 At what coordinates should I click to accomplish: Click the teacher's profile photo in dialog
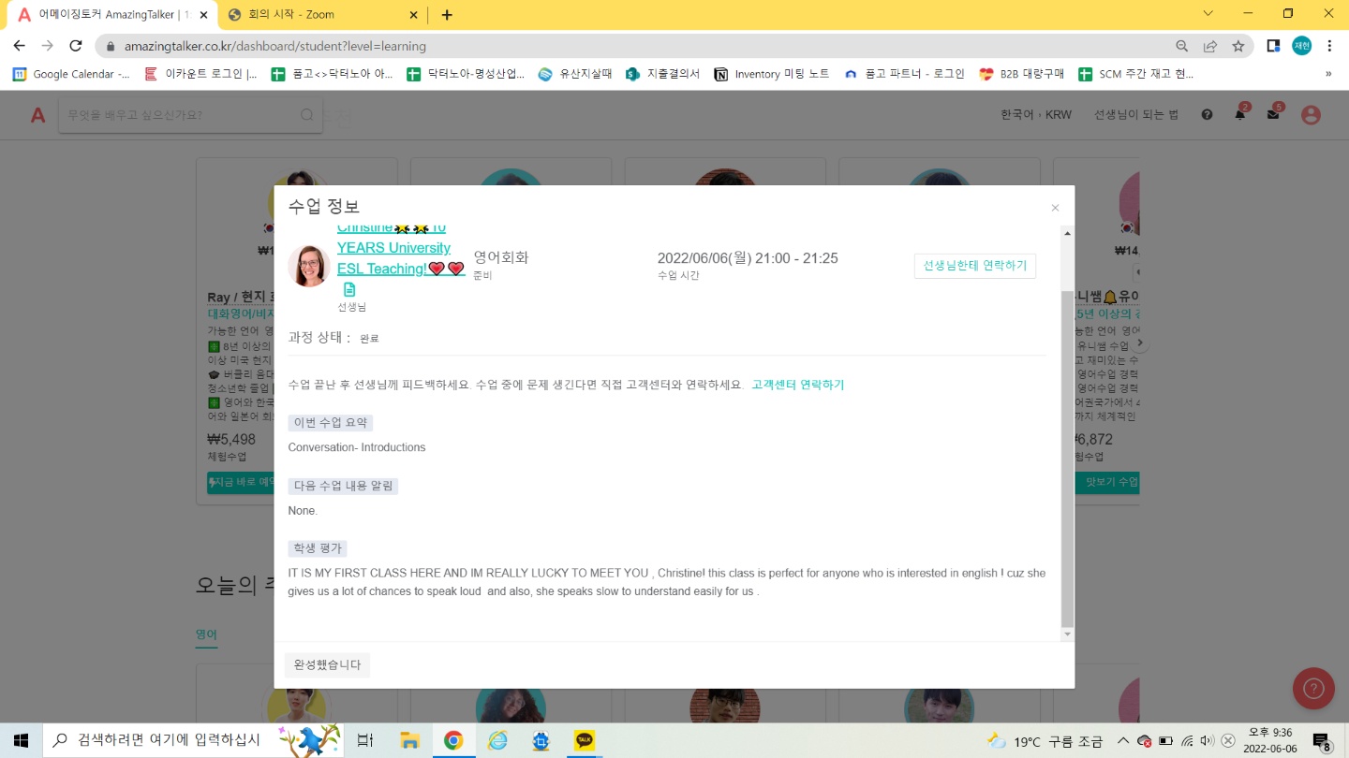tap(309, 266)
